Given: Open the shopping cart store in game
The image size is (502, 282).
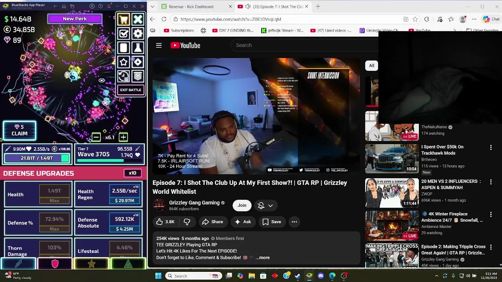Looking at the screenshot, I should (124, 20).
